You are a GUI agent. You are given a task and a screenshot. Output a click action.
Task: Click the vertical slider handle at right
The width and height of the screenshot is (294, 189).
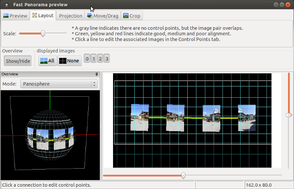coord(289,115)
